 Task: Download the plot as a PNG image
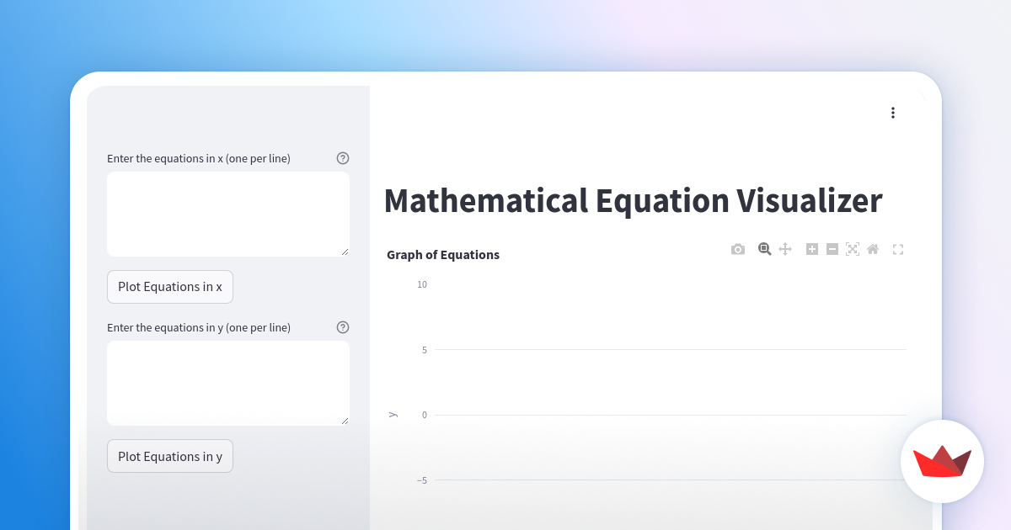coord(737,249)
